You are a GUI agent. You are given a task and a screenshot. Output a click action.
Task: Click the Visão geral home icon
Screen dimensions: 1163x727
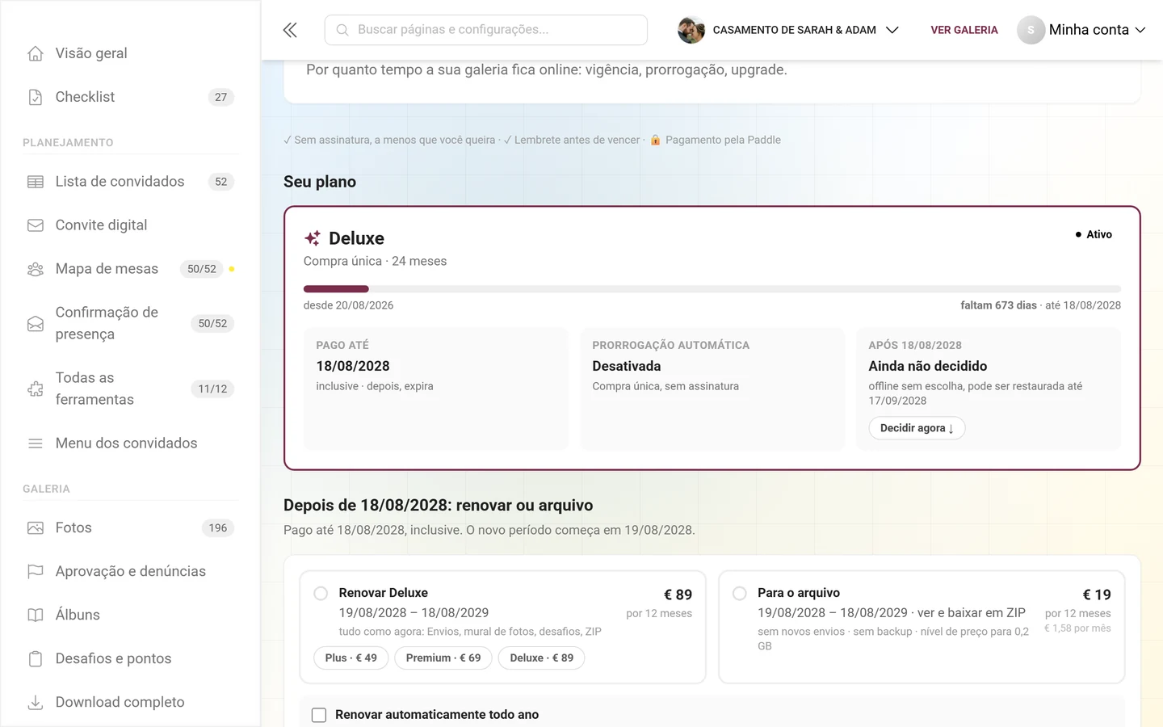click(x=36, y=53)
